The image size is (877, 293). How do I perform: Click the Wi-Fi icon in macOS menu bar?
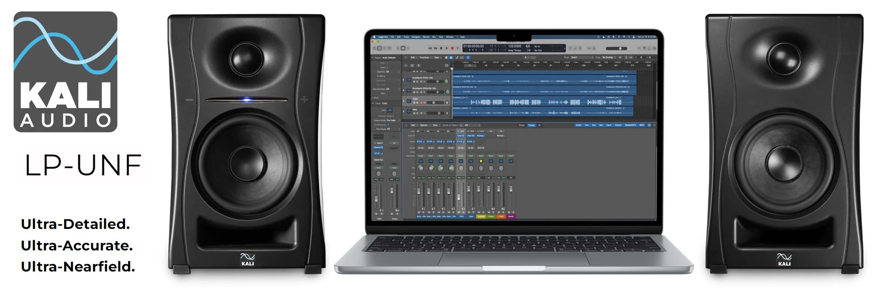[x=624, y=37]
